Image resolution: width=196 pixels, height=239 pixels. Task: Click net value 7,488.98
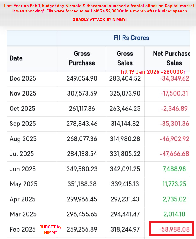pyautogui.click(x=174, y=169)
